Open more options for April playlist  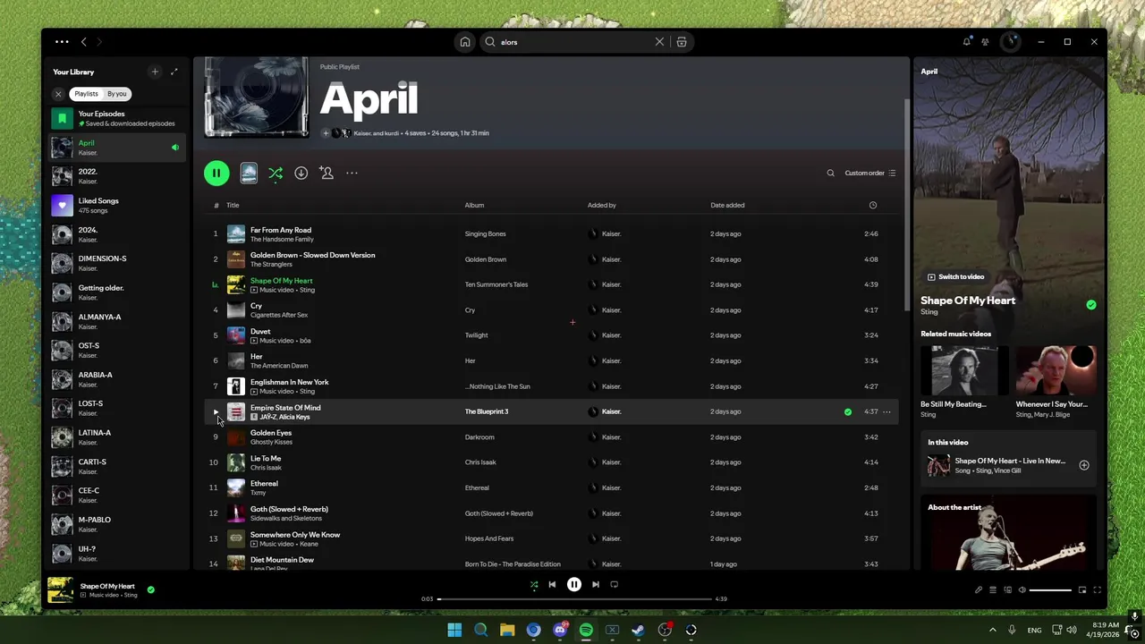coord(352,174)
